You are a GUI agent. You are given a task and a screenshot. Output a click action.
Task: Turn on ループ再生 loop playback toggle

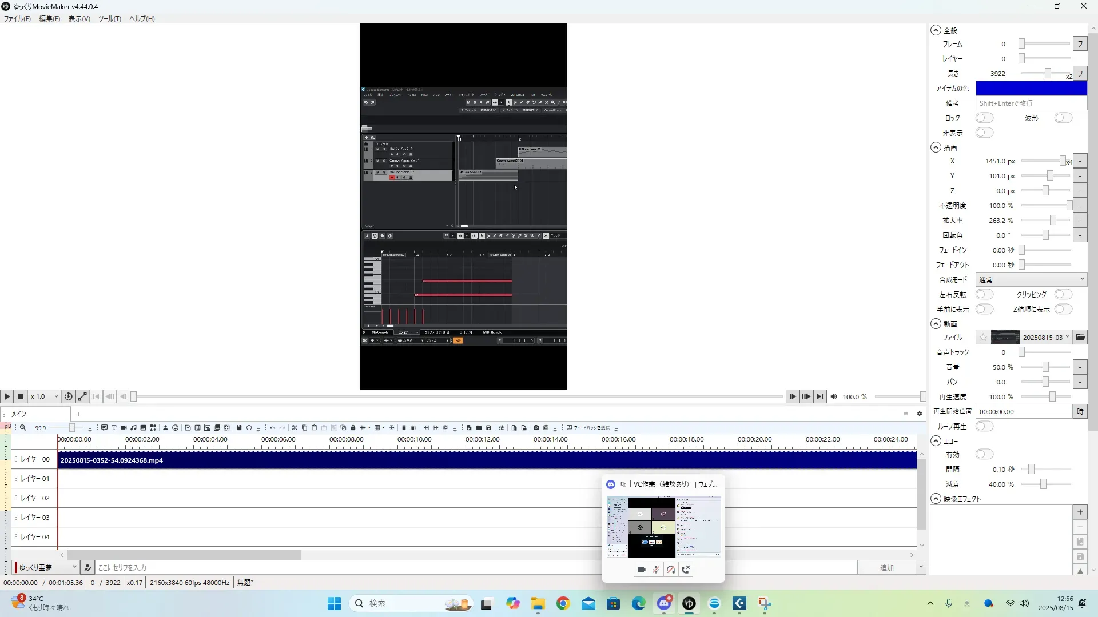tap(984, 426)
